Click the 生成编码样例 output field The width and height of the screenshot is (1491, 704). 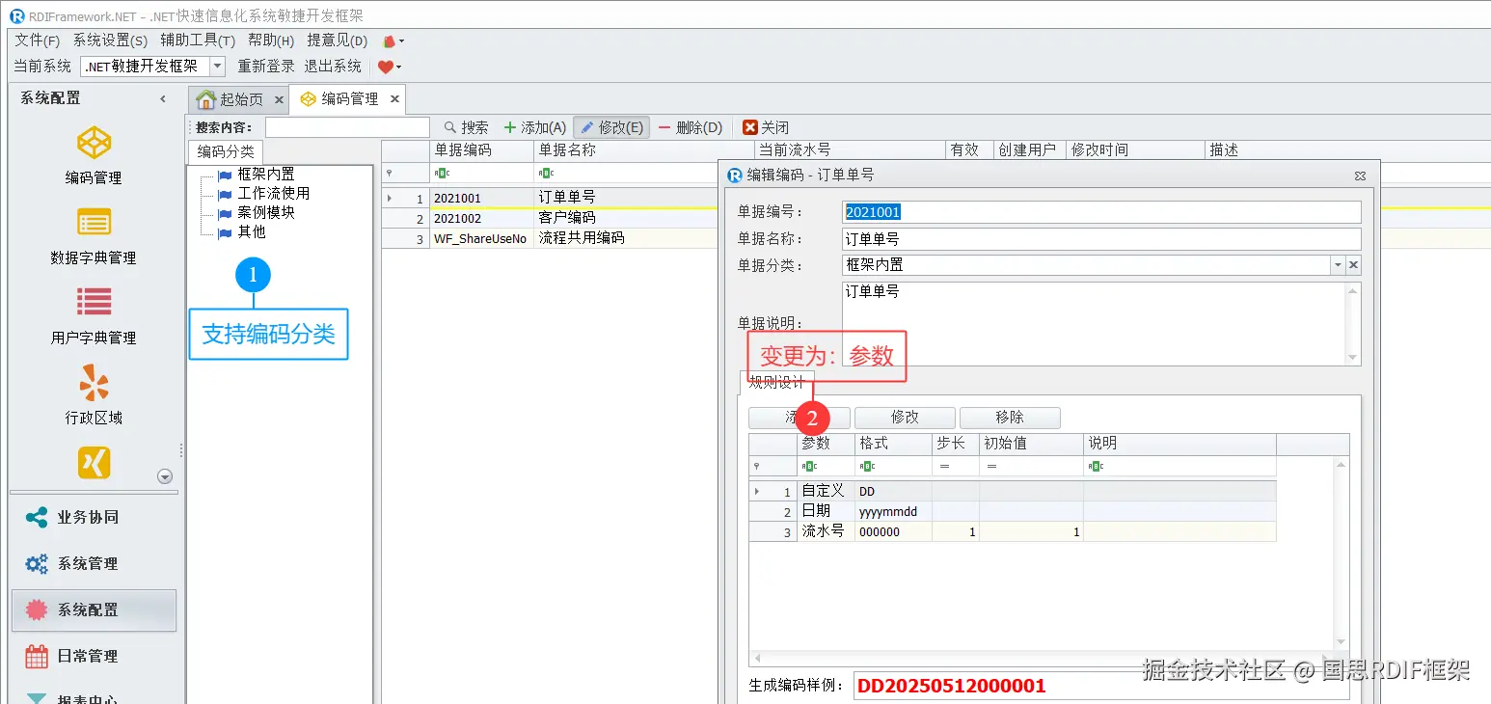1101,686
